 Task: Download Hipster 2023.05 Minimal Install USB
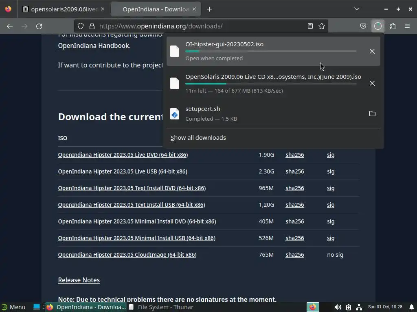click(137, 238)
